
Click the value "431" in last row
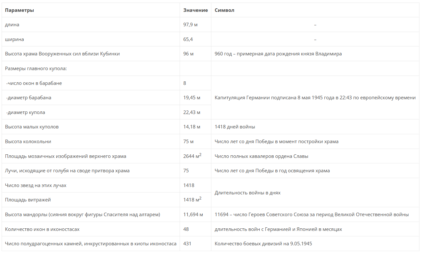tap(187, 244)
